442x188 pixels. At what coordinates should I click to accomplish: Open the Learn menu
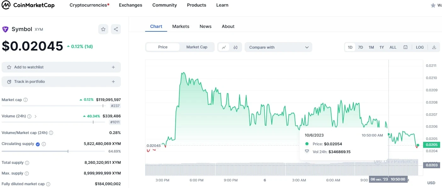point(222,5)
